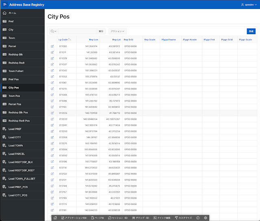
Task: Click Rep Scale column header
Action: pos(150,39)
